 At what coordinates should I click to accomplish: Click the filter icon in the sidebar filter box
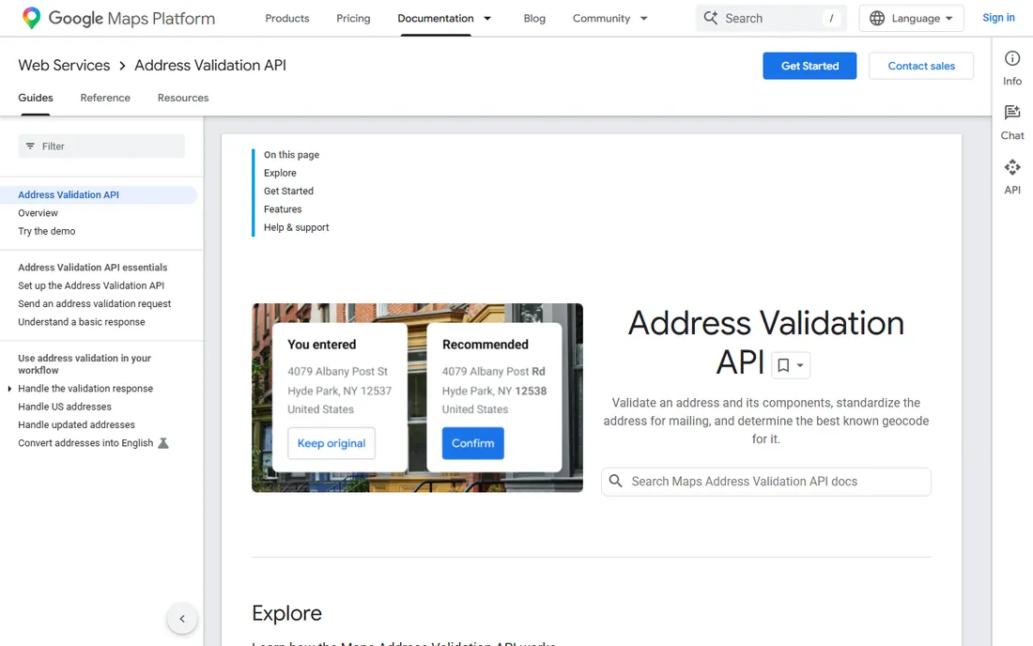30,146
